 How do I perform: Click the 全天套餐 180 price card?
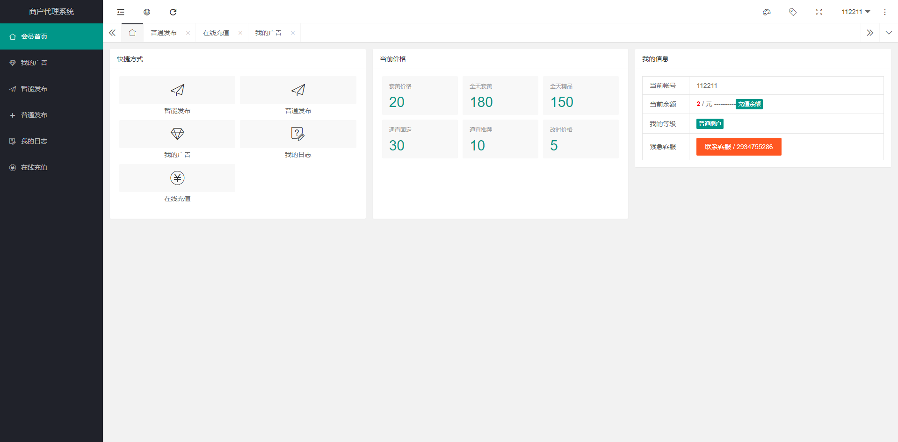point(500,95)
